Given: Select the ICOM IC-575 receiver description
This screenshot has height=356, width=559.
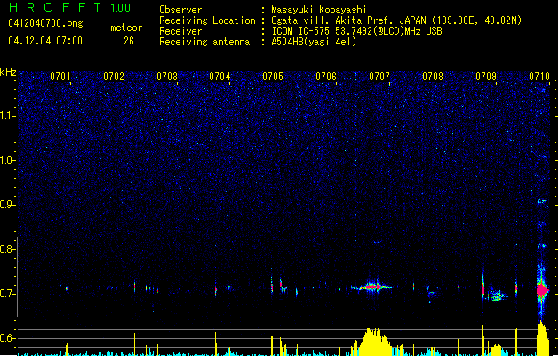Looking at the screenshot, I should [x=356, y=31].
